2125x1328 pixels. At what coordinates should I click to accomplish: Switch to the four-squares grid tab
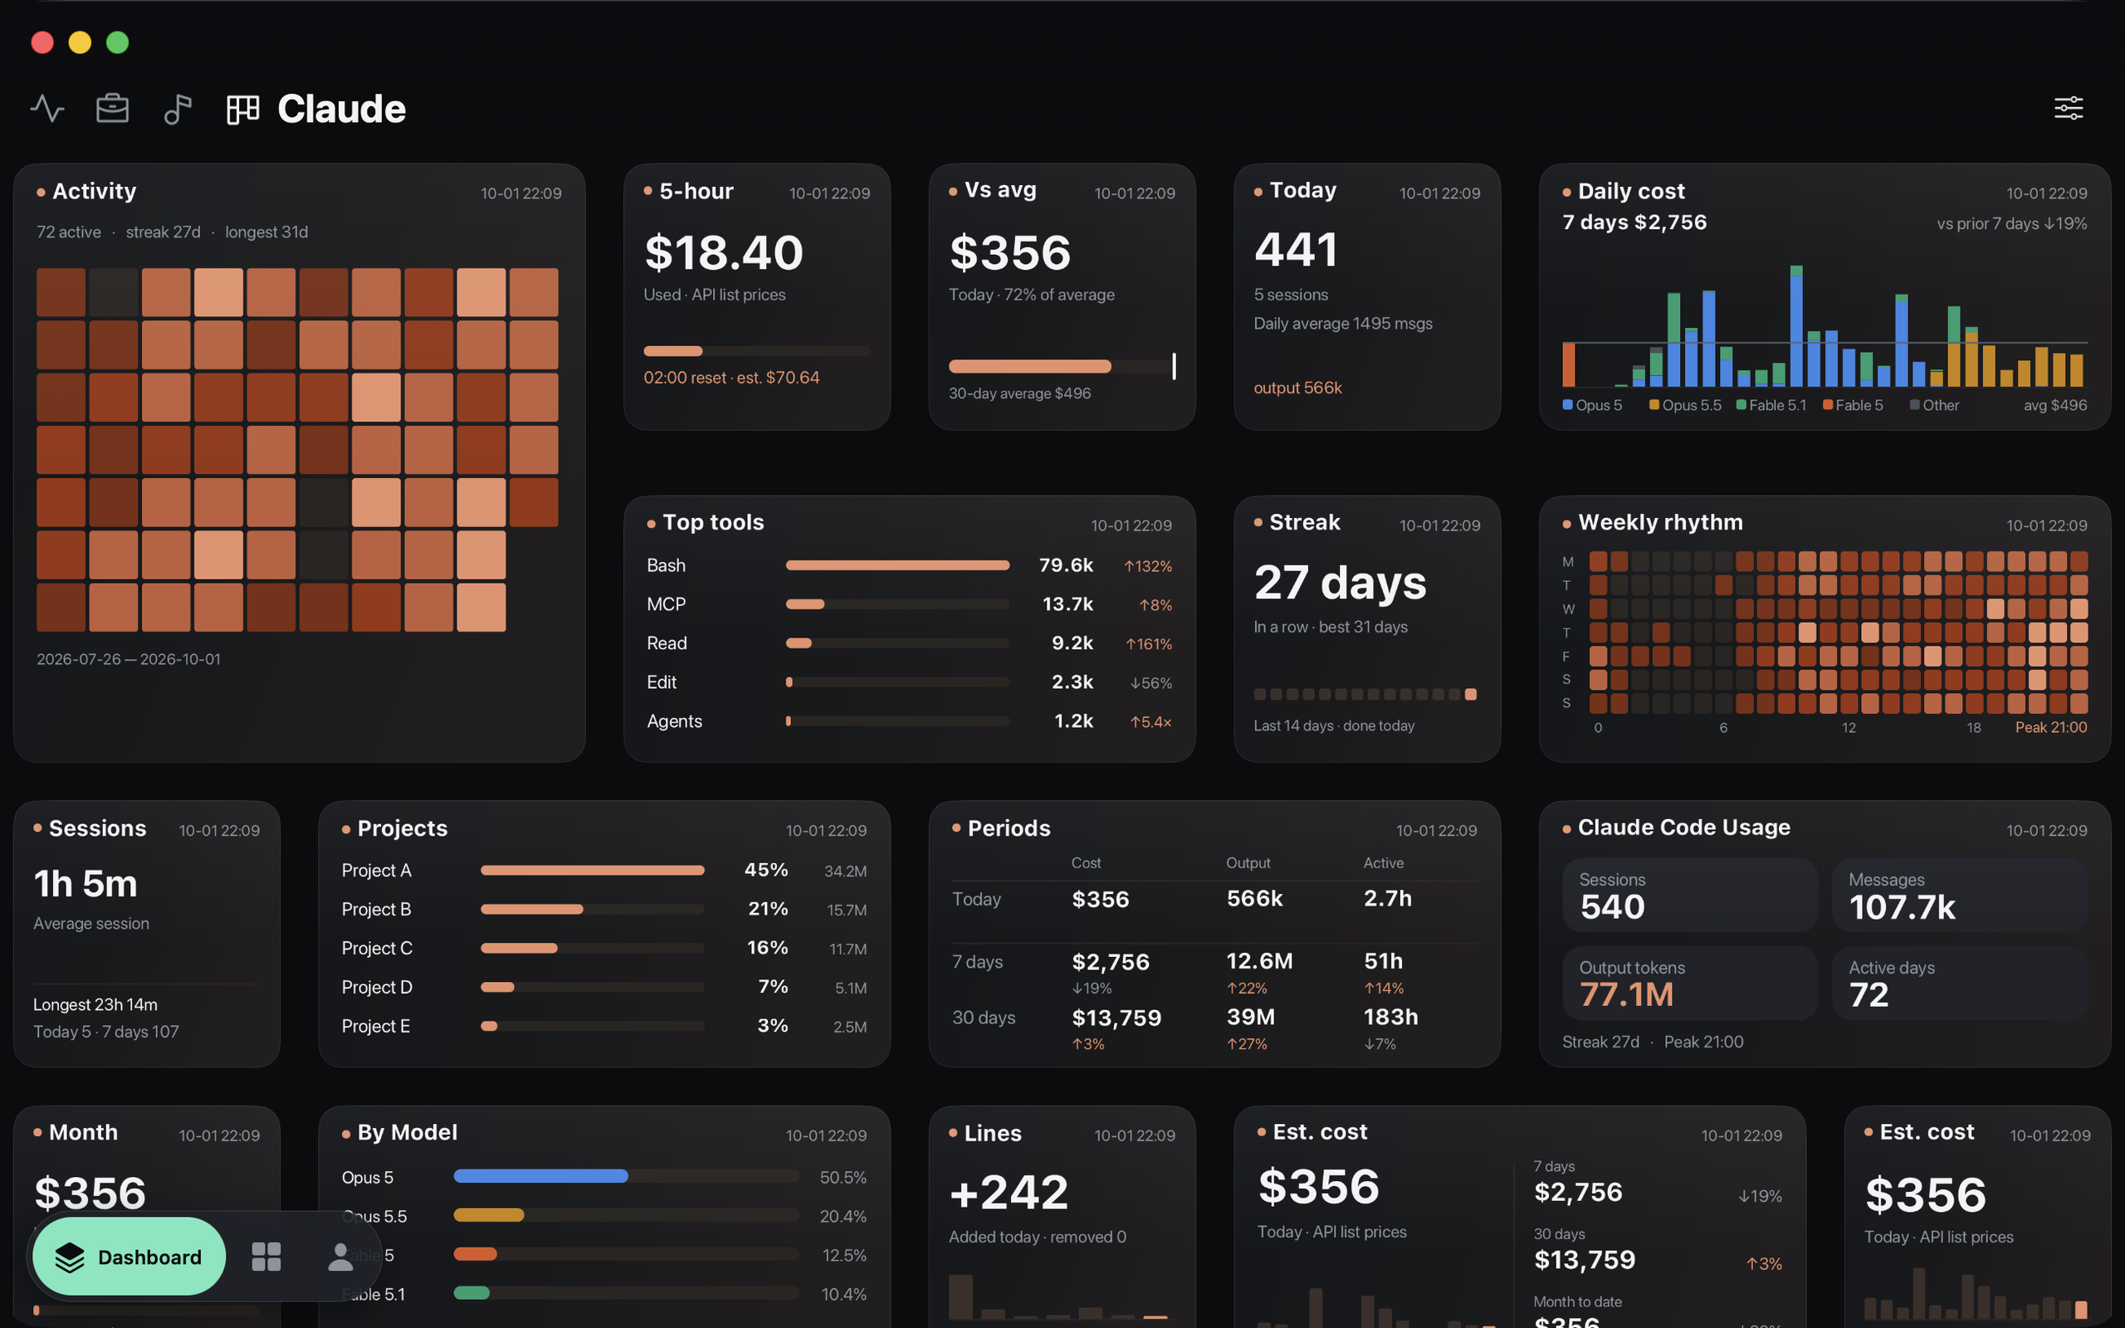pos(266,1257)
